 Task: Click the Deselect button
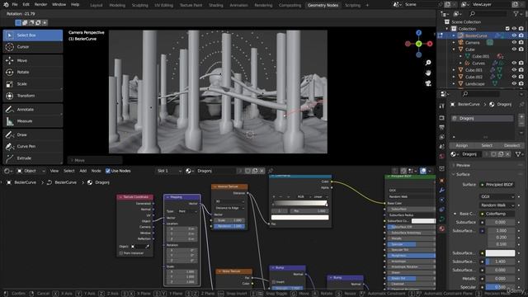tap(511, 145)
